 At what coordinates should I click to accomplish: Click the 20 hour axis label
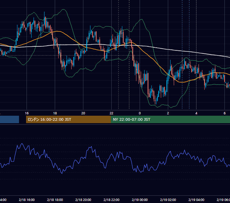coord(83,113)
